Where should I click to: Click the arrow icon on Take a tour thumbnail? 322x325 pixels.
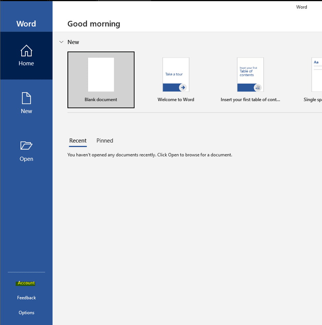tap(183, 87)
